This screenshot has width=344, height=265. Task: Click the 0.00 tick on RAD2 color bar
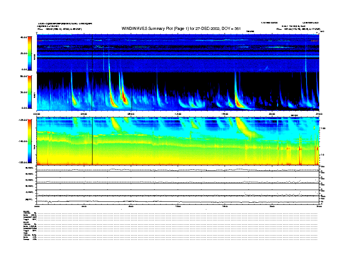[x=24, y=69]
